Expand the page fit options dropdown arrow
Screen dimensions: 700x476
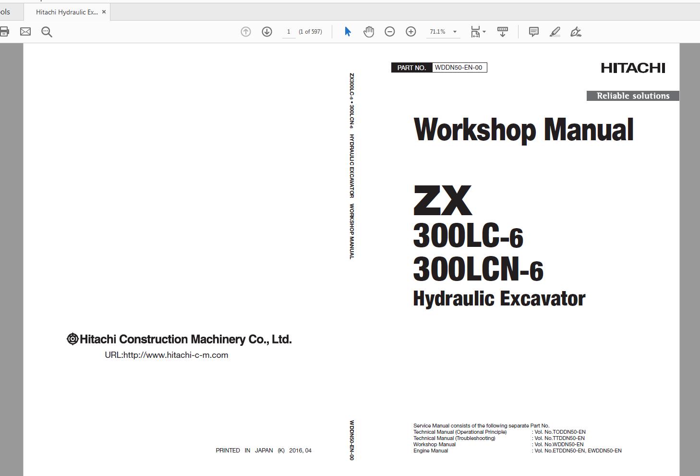[x=483, y=31]
